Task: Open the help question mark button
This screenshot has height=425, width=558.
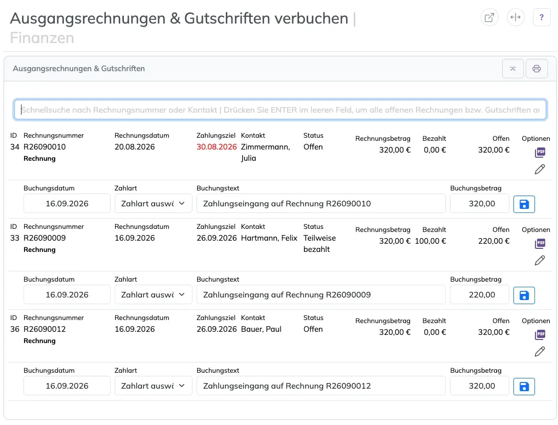Action: click(542, 17)
